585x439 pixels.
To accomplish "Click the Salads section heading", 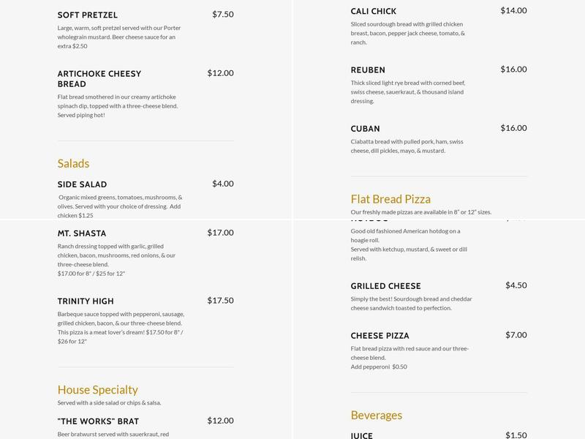I will [73, 163].
